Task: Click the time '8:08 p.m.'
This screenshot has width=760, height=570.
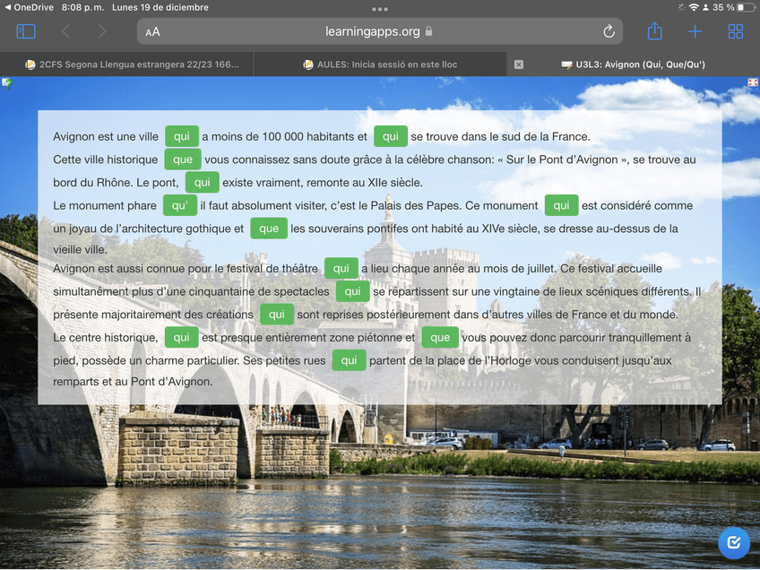Action: pos(82,7)
